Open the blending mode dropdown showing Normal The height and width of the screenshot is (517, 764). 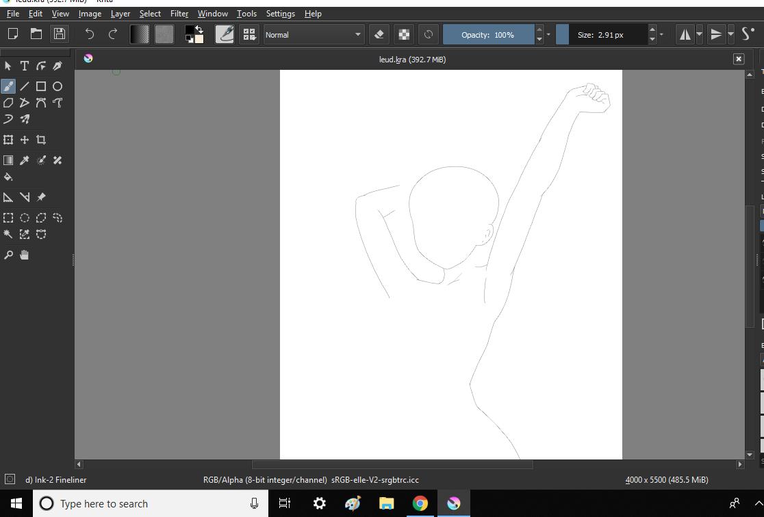313,34
